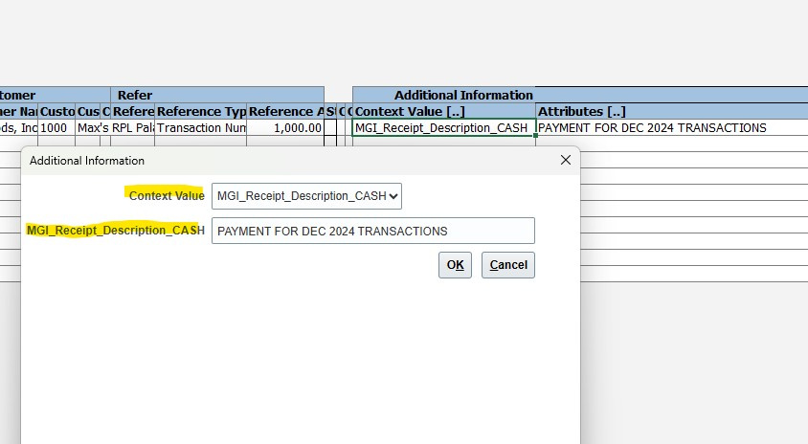Select cell PAYMENT FOR DEC 2024 TRANSACTIONS
Screen dimensions: 808x444
coord(671,127)
